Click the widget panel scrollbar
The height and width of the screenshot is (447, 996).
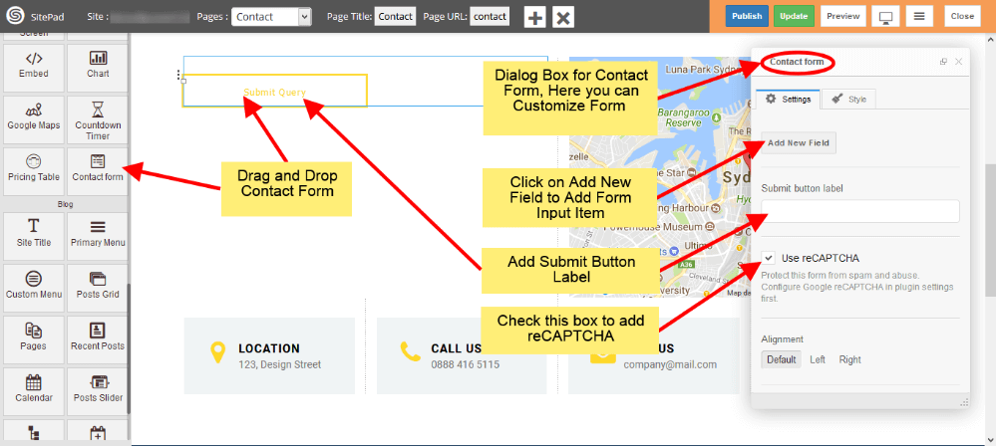pyautogui.click(x=129, y=348)
